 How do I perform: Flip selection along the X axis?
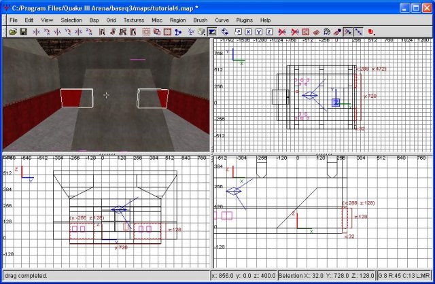click(36, 32)
